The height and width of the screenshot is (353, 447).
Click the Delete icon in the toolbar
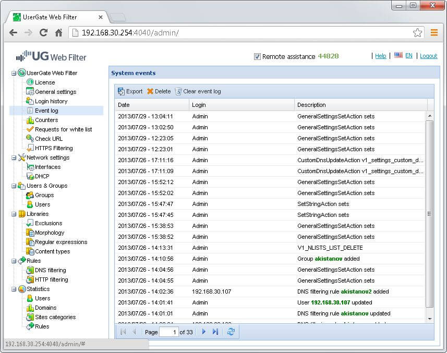[150, 91]
